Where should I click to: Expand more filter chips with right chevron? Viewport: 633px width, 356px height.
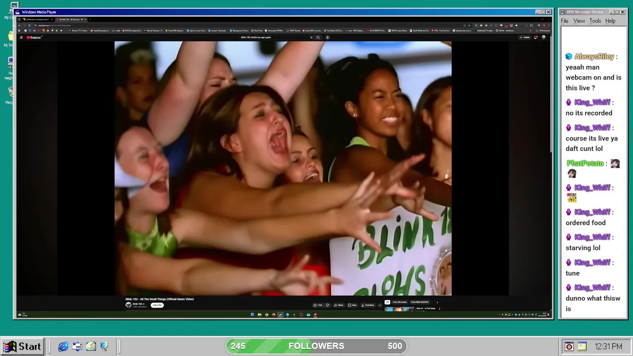437,302
